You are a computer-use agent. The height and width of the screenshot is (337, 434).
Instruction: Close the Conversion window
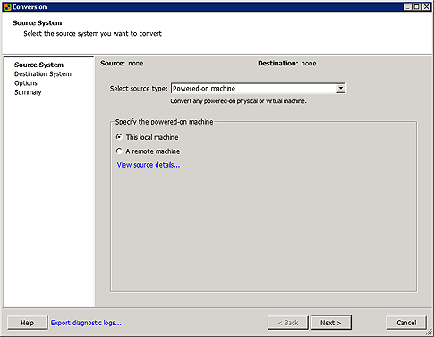426,7
